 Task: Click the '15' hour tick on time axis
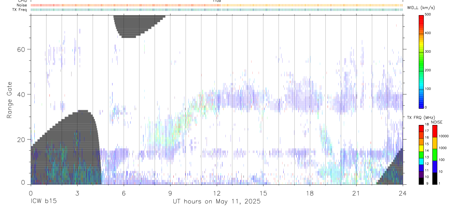point(263,193)
